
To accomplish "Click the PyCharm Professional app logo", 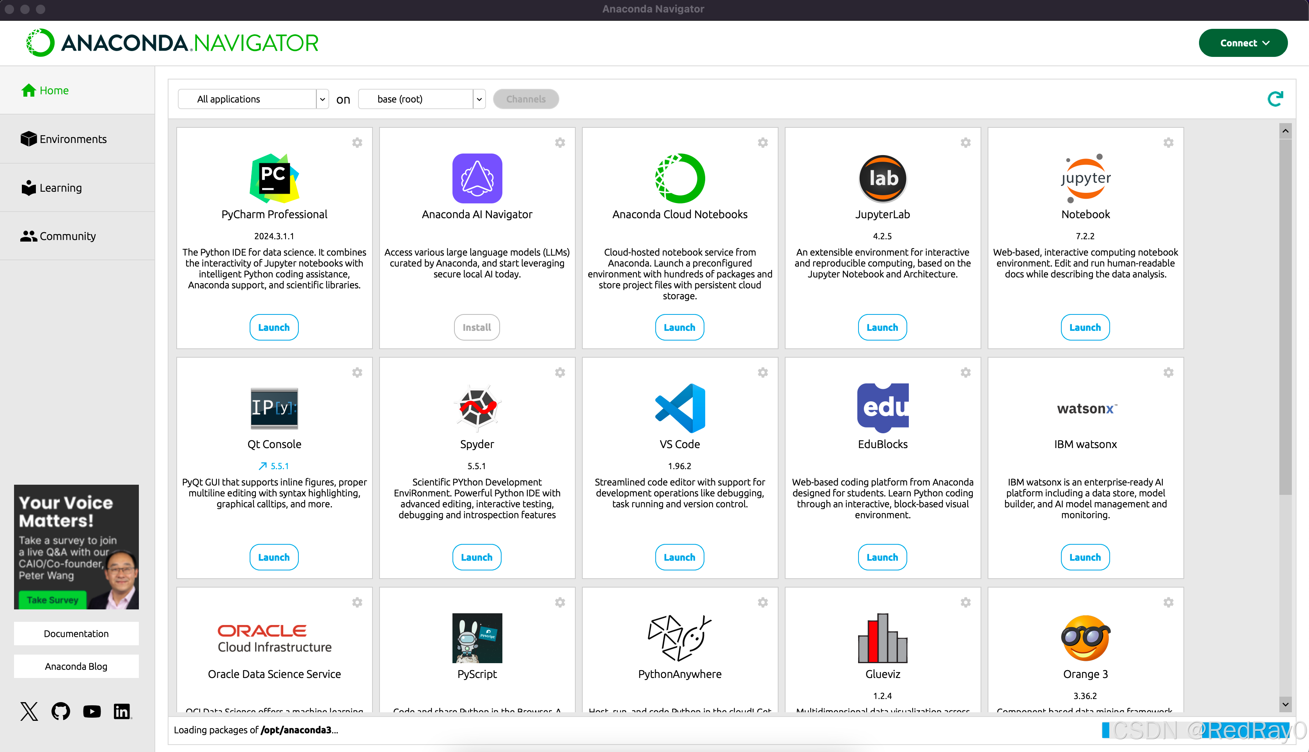I will point(274,178).
